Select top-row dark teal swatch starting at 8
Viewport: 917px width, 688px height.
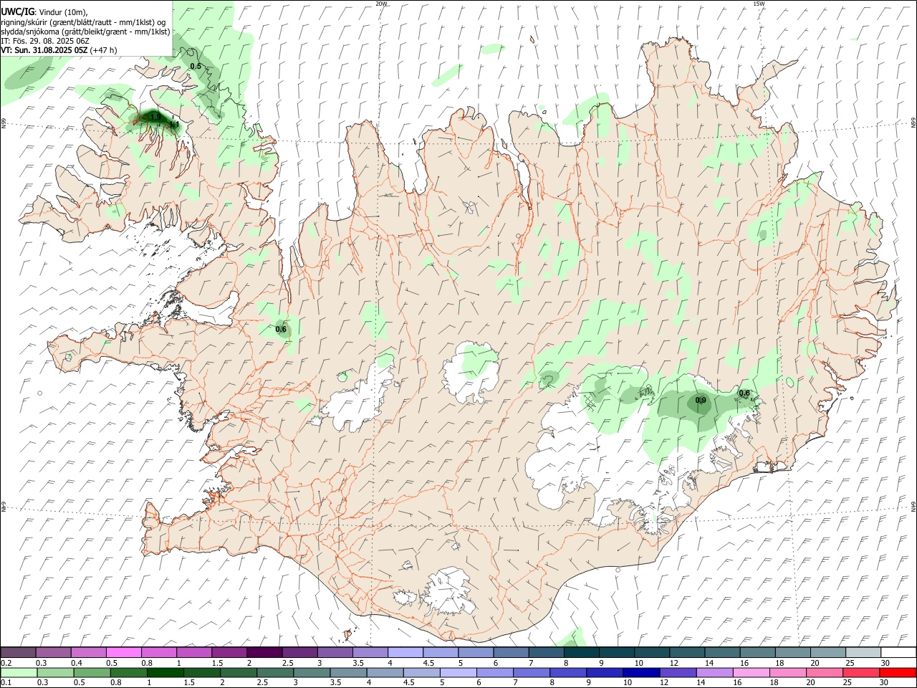581,652
